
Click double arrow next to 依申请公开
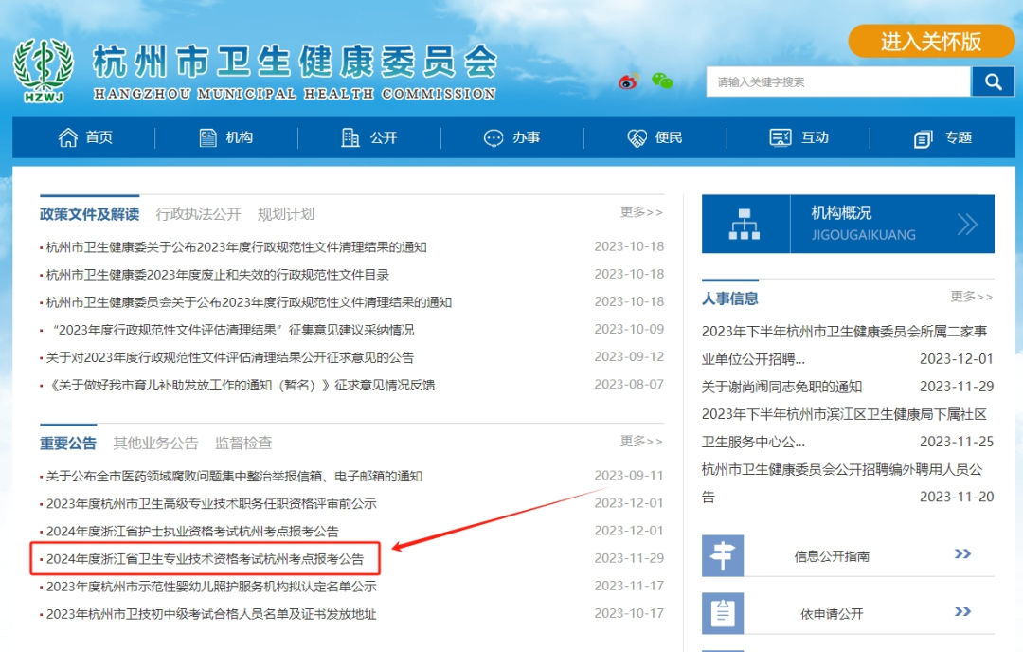[963, 611]
